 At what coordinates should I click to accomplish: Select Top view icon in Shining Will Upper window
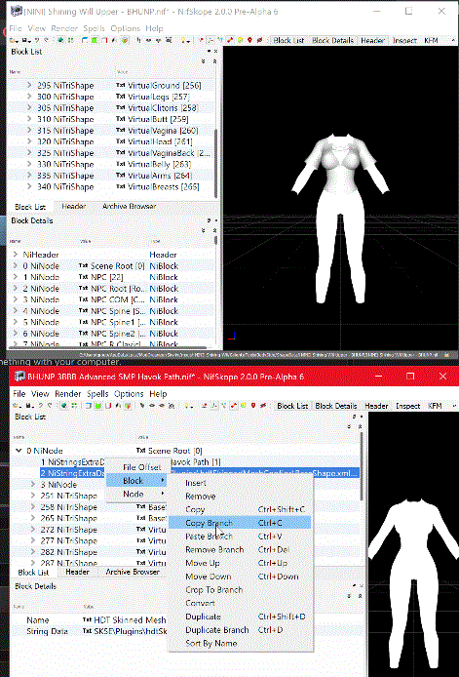pos(84,40)
